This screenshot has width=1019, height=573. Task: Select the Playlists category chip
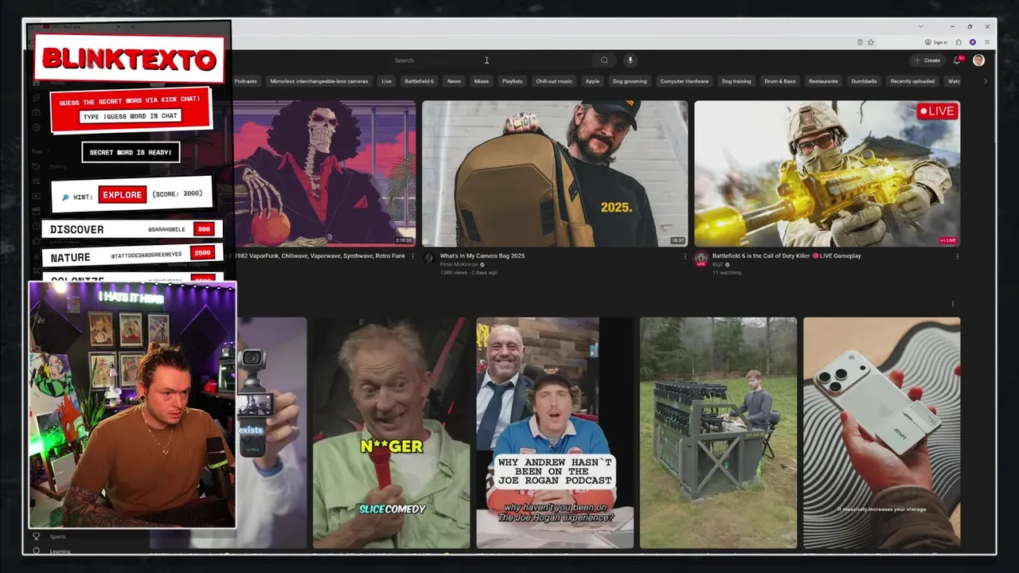(512, 81)
